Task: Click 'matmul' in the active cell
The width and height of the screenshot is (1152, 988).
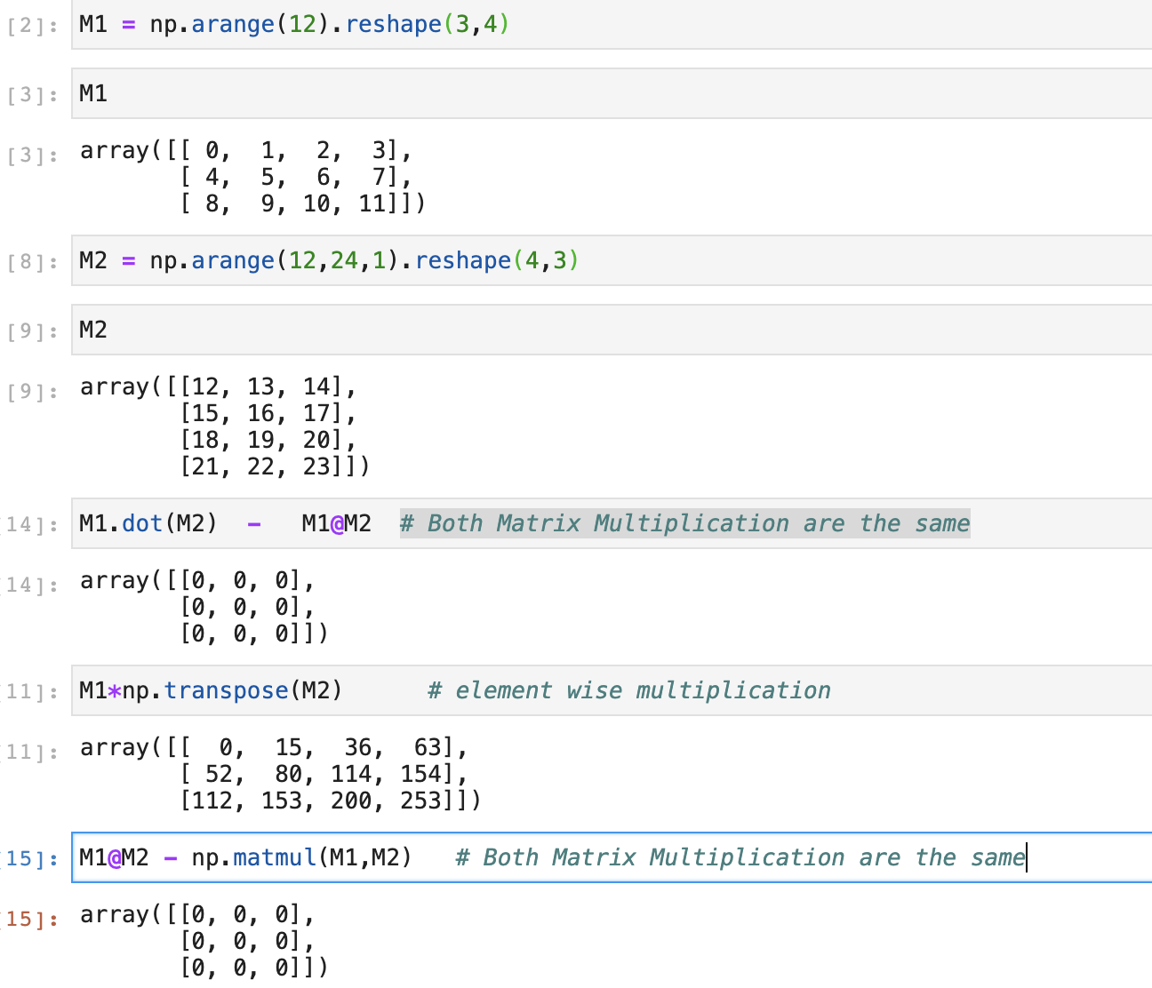Action: [275, 857]
